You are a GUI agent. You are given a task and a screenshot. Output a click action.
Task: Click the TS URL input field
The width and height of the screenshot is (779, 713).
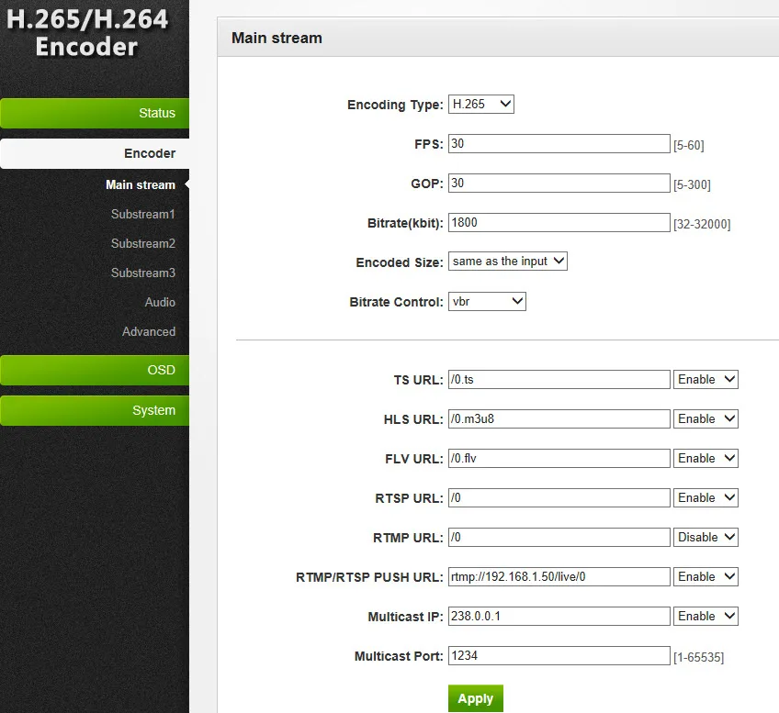[x=559, y=380]
